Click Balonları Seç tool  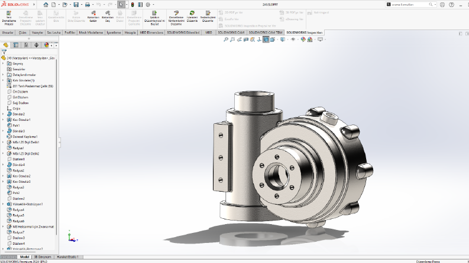click(x=108, y=17)
